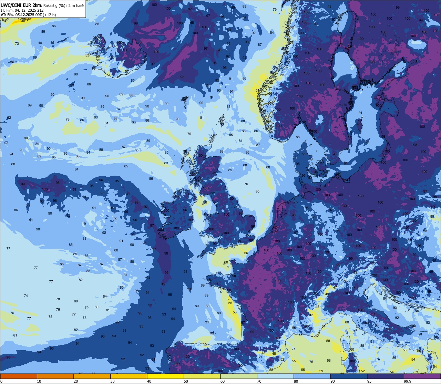Choose the 30–40% amber legend segment
441x384 pixels.
click(129, 376)
